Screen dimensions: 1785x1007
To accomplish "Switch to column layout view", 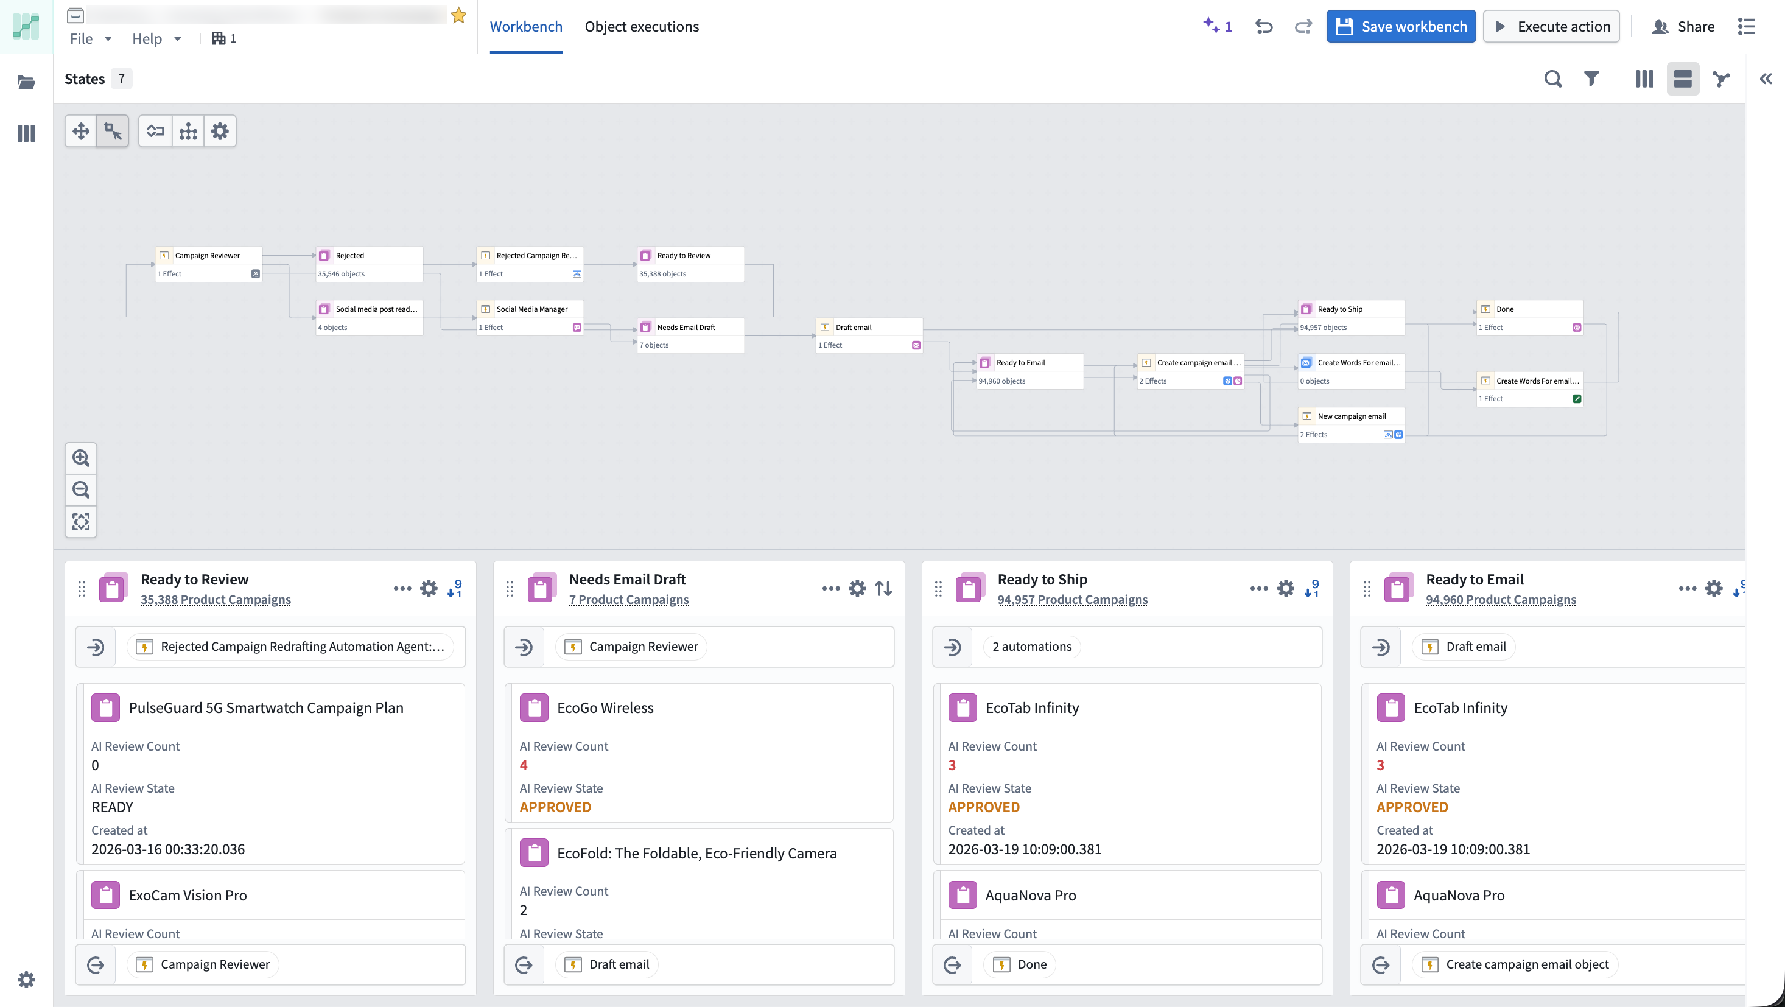I will click(x=1644, y=79).
